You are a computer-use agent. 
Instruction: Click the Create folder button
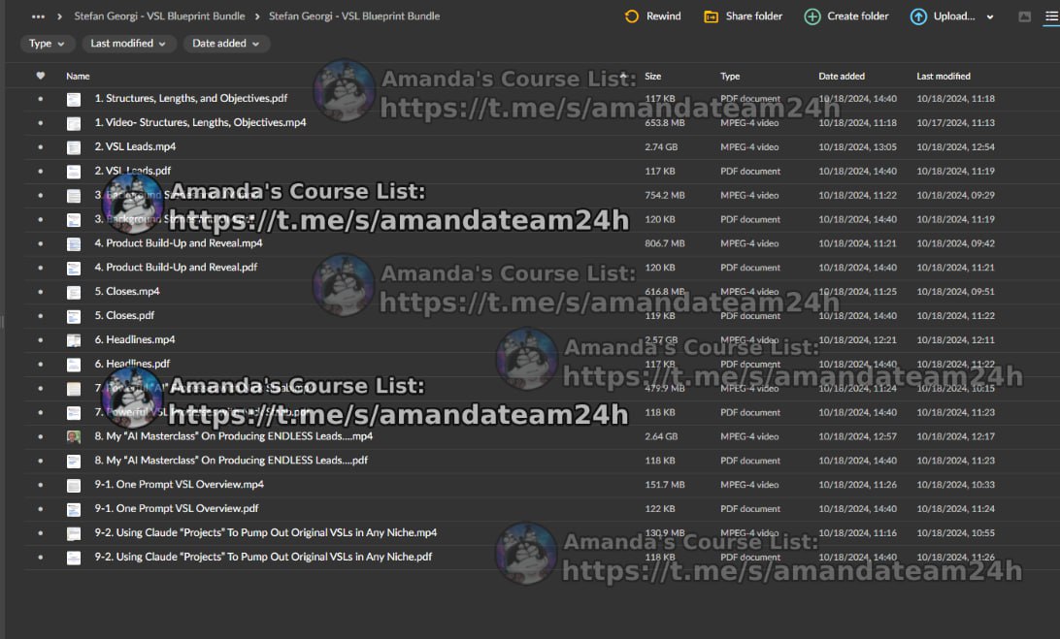(x=846, y=16)
